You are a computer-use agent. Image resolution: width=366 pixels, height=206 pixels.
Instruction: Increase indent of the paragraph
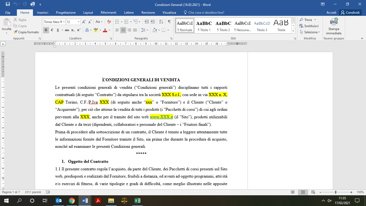coord(153,22)
